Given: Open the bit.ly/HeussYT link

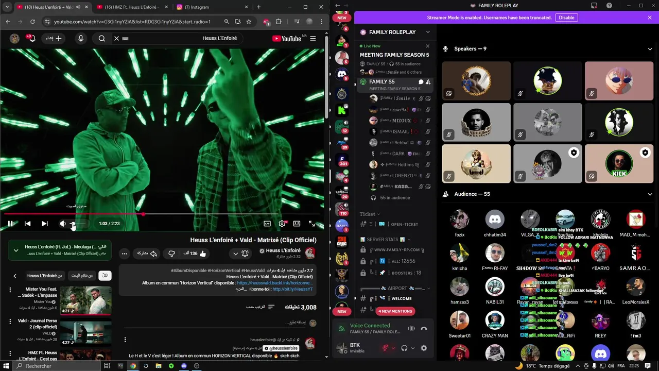Looking at the screenshot, I should click(292, 289).
